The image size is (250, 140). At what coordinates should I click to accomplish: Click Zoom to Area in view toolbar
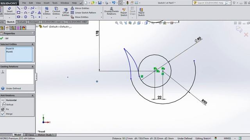121,23
